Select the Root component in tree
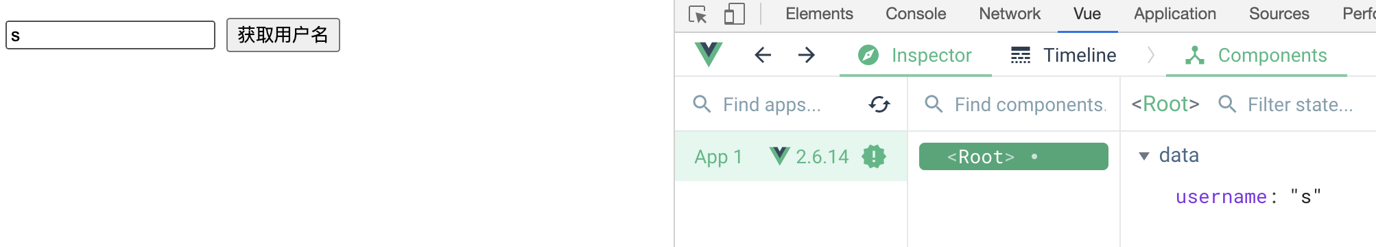Viewport: 1376px width, 247px height. (1013, 156)
